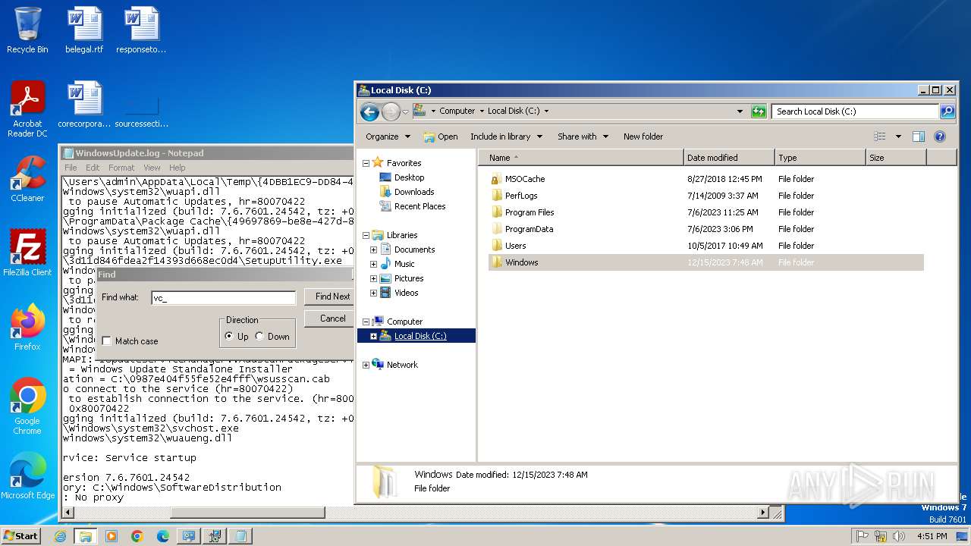Expand the Network tree node
The height and width of the screenshot is (546, 971).
[366, 365]
